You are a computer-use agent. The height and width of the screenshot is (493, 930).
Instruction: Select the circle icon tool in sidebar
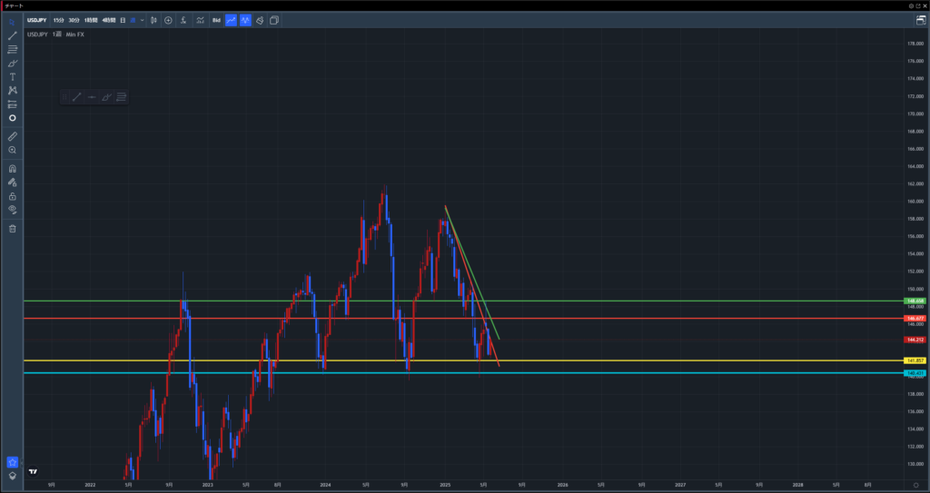[x=12, y=117]
